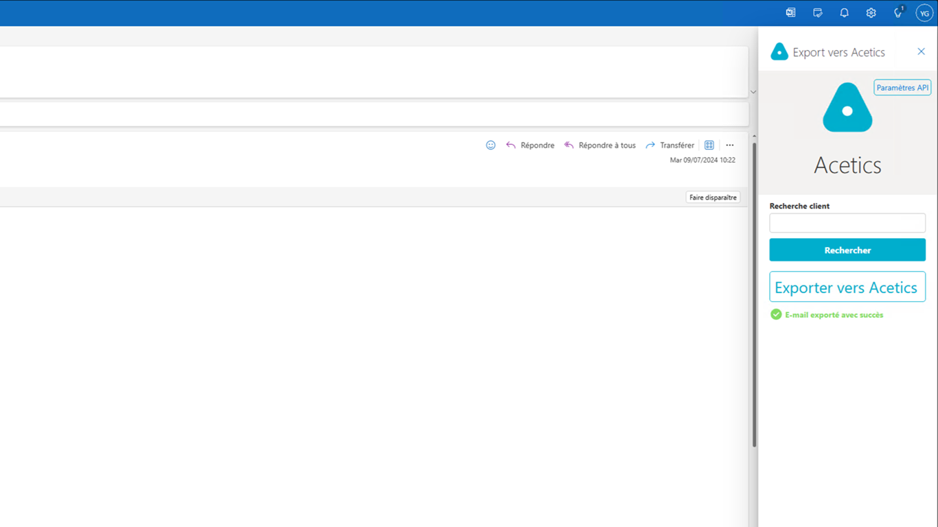Viewport: 938px width, 527px height.
Task: Click the 'E-mail exporté avec succès' message
Action: click(834, 315)
